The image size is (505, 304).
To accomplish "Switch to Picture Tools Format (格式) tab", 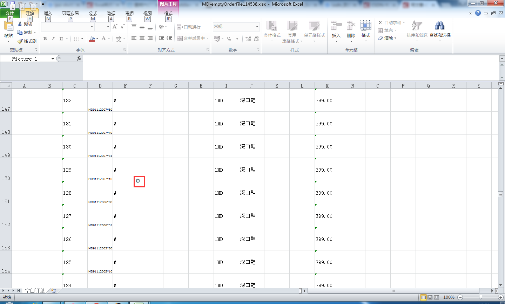I will click(x=168, y=13).
